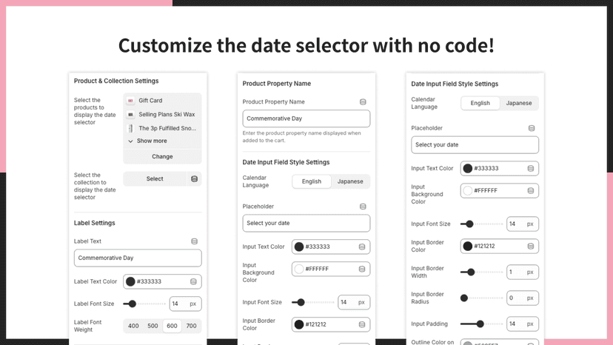Open Label Text Color swatch
Screen dimensions: 613x345
click(x=130, y=281)
